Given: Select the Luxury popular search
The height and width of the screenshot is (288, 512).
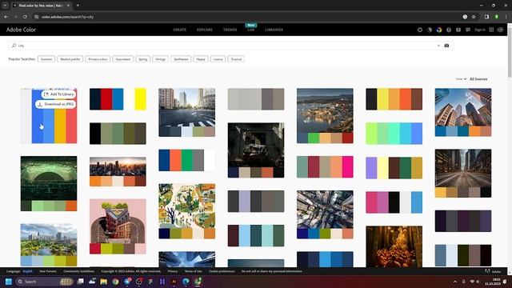Looking at the screenshot, I should [x=218, y=59].
